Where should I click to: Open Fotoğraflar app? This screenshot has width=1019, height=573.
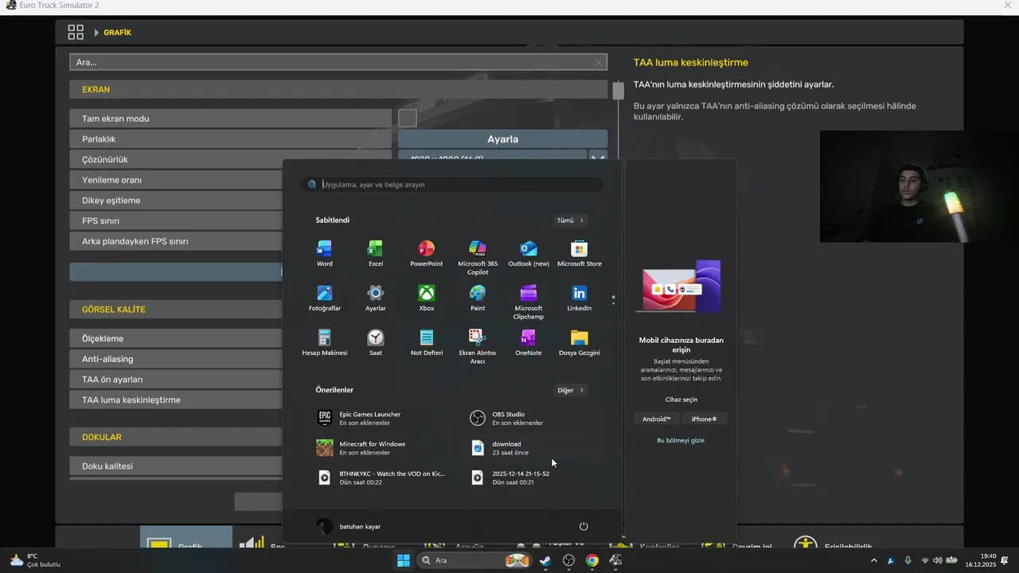pos(324,298)
